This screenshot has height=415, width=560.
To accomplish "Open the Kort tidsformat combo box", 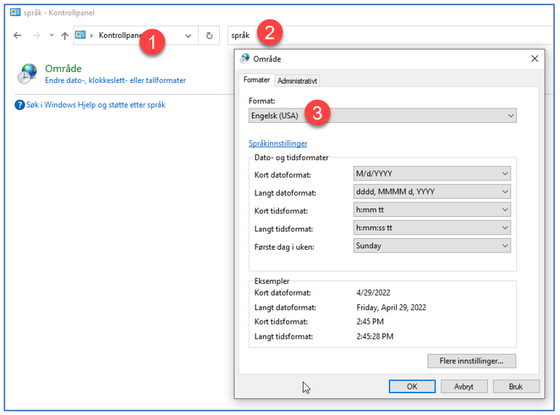I will point(432,210).
